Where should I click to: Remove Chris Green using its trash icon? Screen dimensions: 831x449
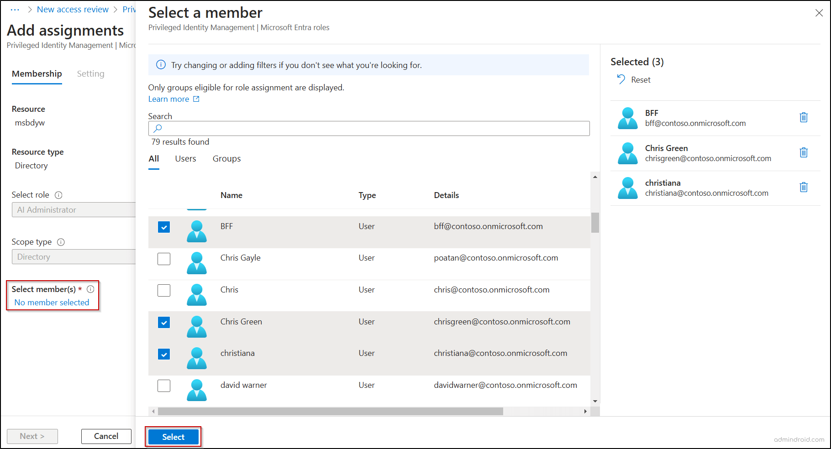point(804,152)
